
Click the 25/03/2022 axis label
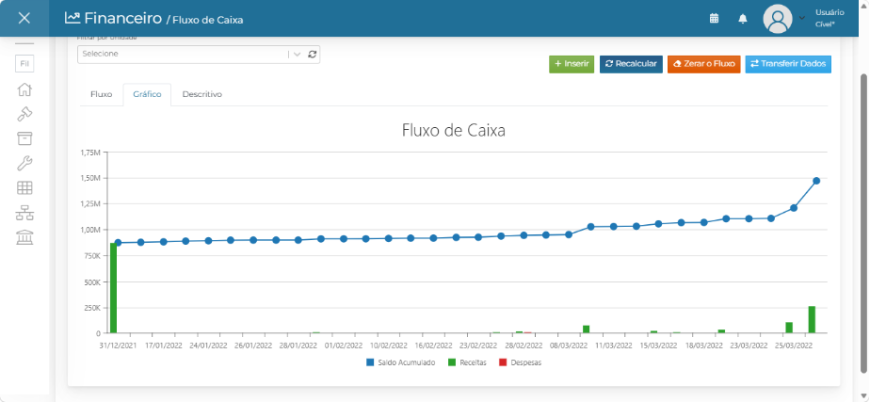tap(794, 345)
